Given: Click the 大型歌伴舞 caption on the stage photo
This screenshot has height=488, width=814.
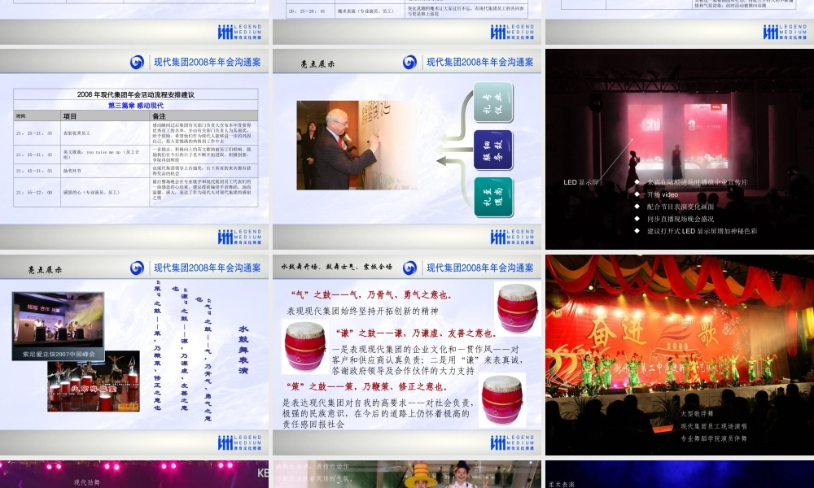Looking at the screenshot, I should (697, 413).
